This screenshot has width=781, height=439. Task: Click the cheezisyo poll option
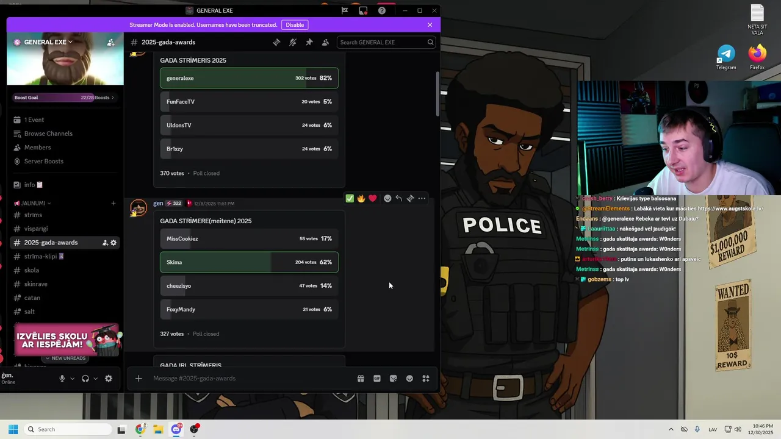tap(249, 286)
